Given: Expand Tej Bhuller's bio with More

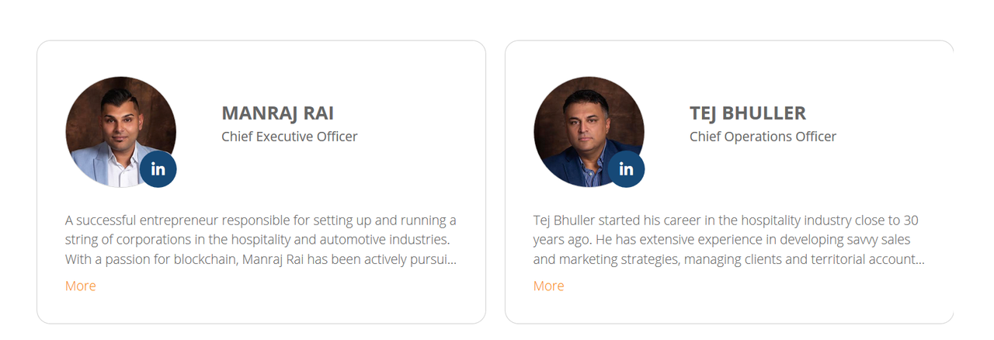Looking at the screenshot, I should tap(548, 286).
